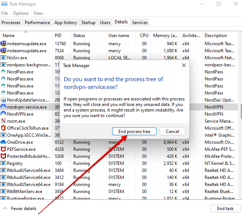Click the Task Manager title bar icon

(x=4, y=4)
